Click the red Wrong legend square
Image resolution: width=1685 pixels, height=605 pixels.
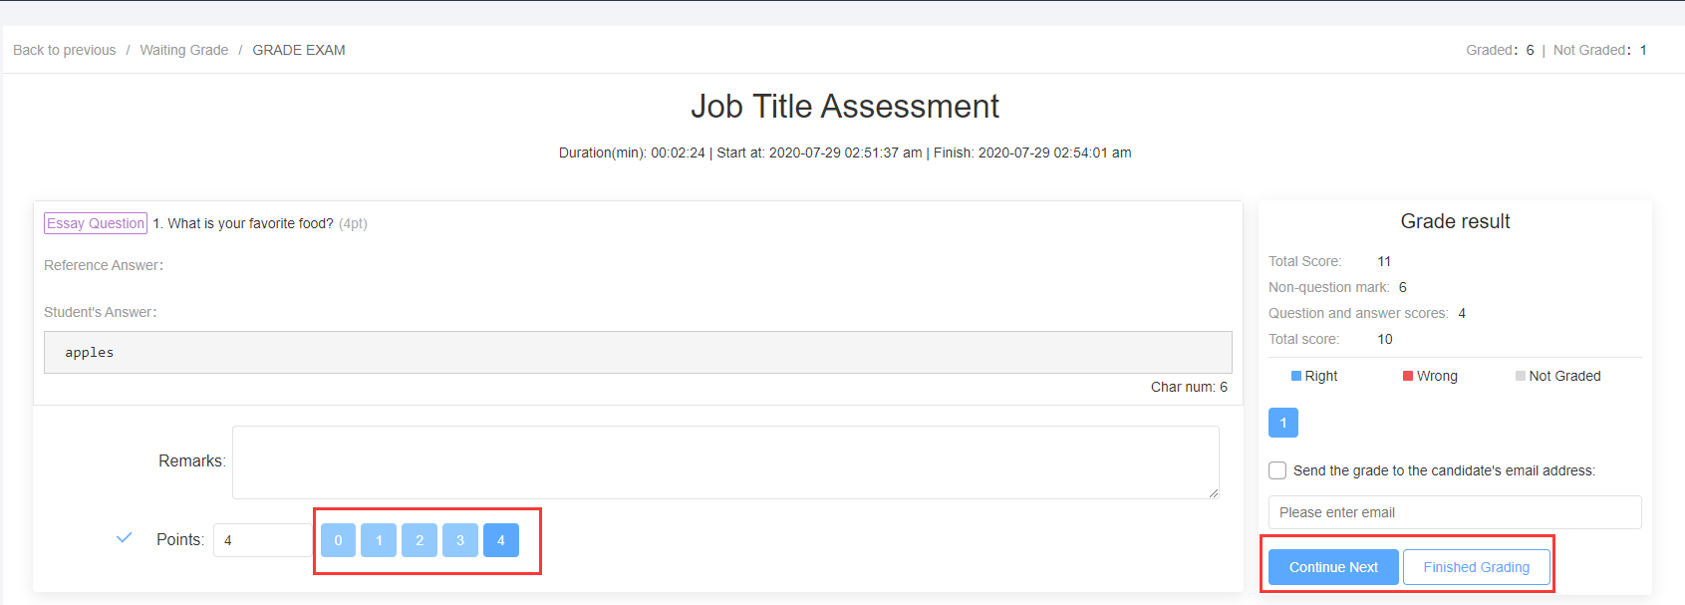click(x=1408, y=376)
